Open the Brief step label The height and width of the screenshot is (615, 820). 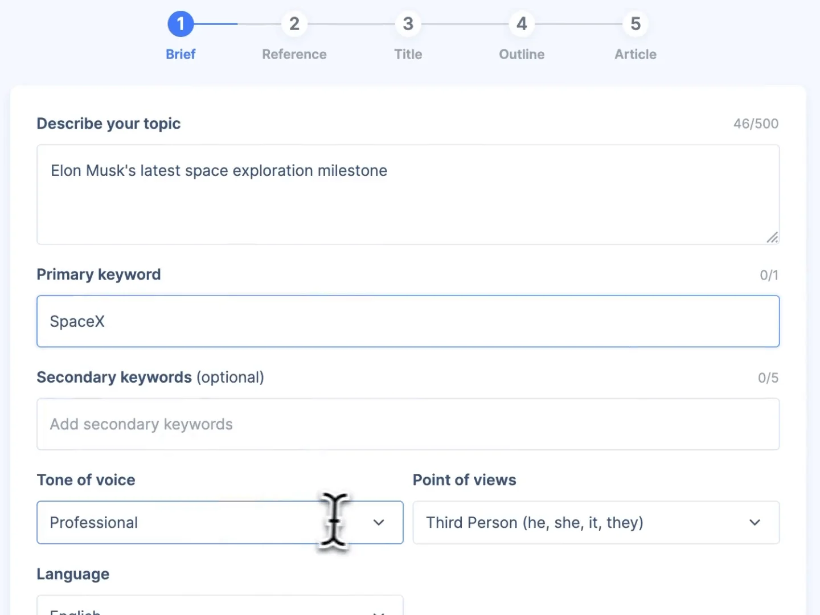click(181, 54)
